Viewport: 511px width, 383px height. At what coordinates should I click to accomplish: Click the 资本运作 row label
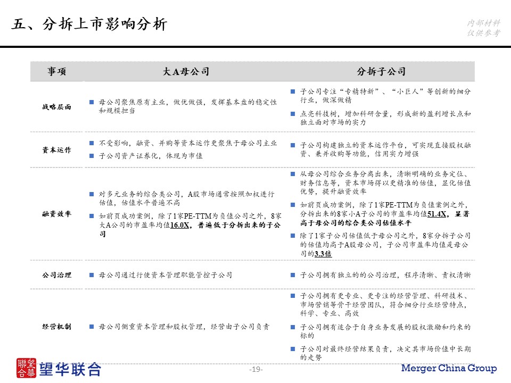pyautogui.click(x=57, y=149)
